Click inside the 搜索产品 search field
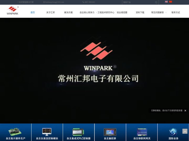This screenshot has height=141, width=189. click(x=139, y=2)
